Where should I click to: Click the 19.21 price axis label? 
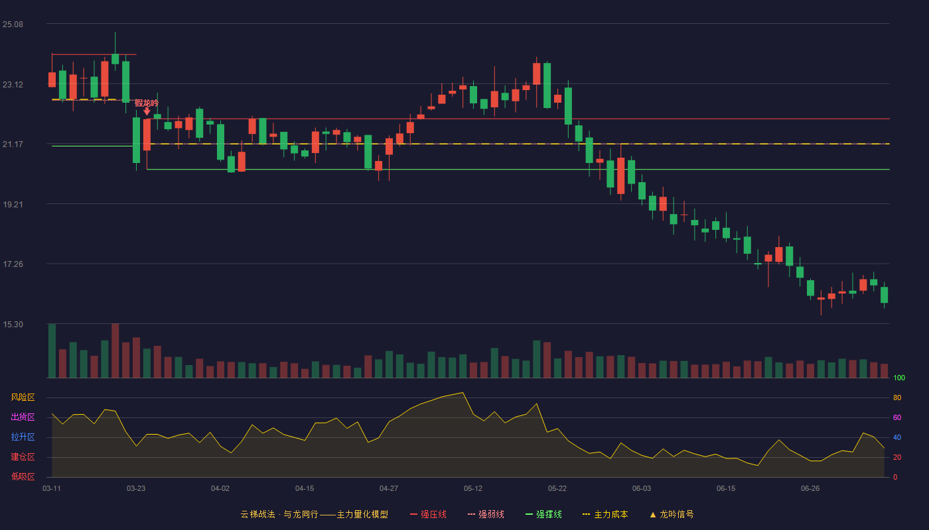(13, 205)
